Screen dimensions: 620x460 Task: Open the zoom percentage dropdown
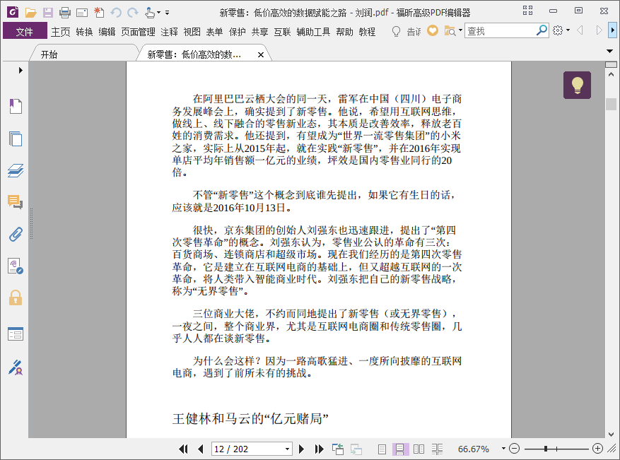tap(503, 449)
